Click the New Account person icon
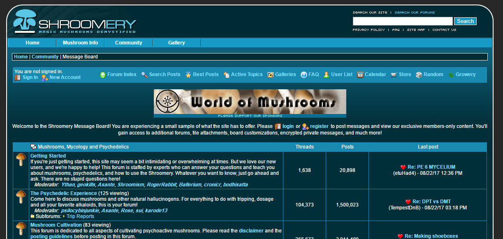The height and width of the screenshot is (239, 503). [45, 77]
